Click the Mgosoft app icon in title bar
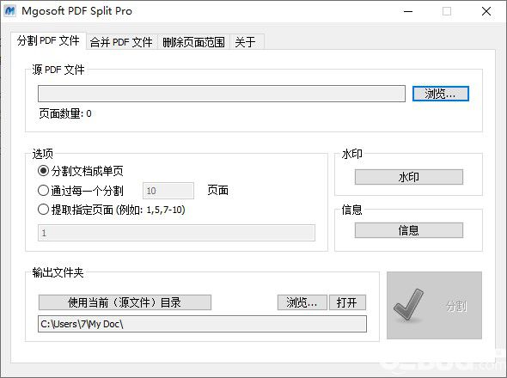This screenshot has width=507, height=378. click(x=9, y=11)
